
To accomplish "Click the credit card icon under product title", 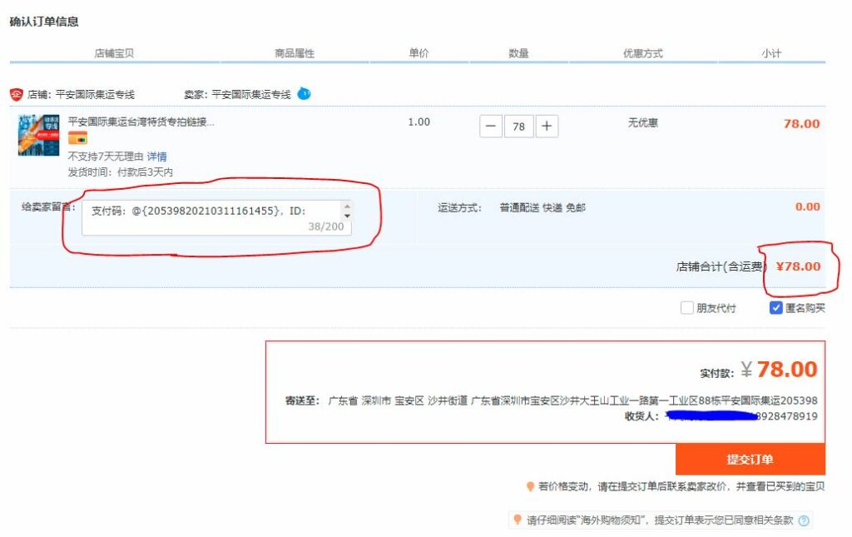I will [77, 138].
